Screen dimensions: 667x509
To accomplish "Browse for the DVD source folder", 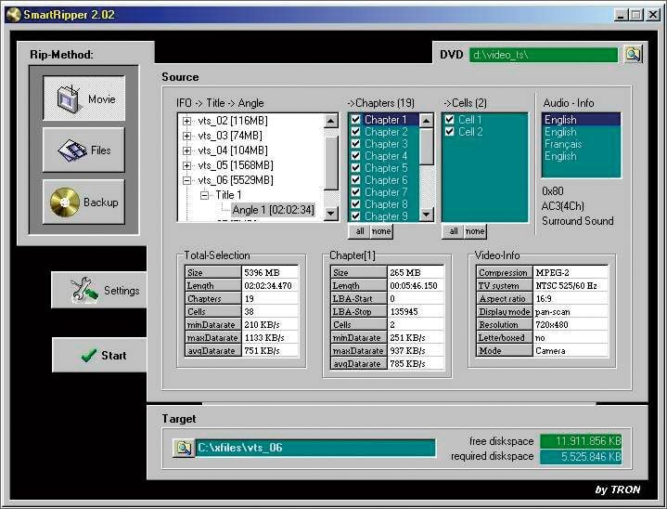I will tap(633, 55).
